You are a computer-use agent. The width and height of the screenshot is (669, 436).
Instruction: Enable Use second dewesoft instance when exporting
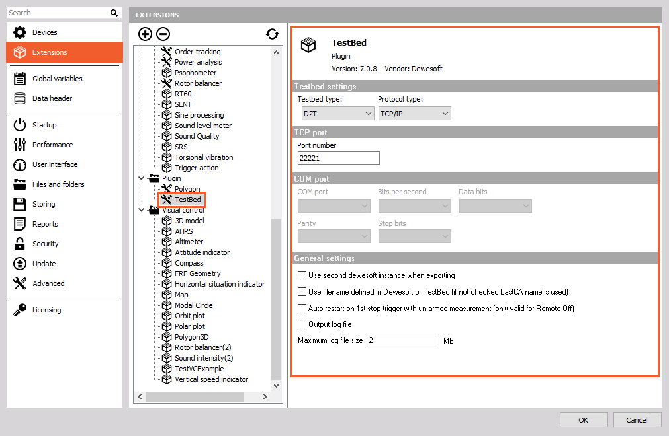click(x=302, y=275)
